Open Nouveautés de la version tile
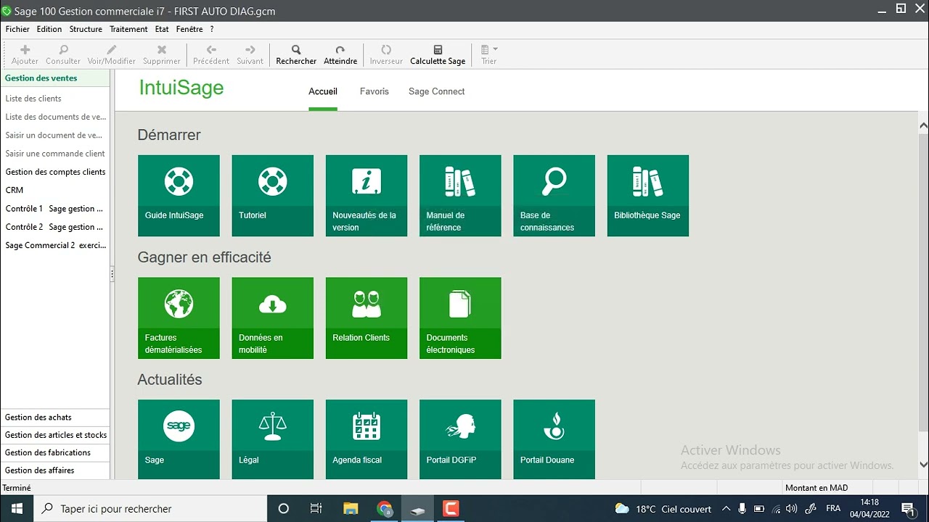The image size is (929, 522). coord(367,196)
